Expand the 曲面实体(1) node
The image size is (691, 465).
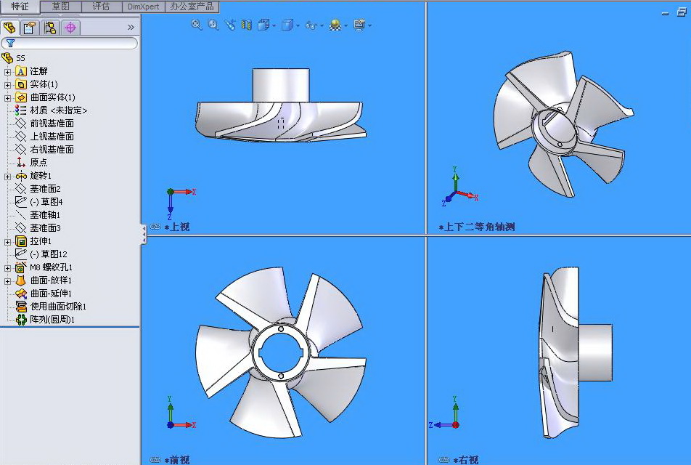click(x=7, y=98)
